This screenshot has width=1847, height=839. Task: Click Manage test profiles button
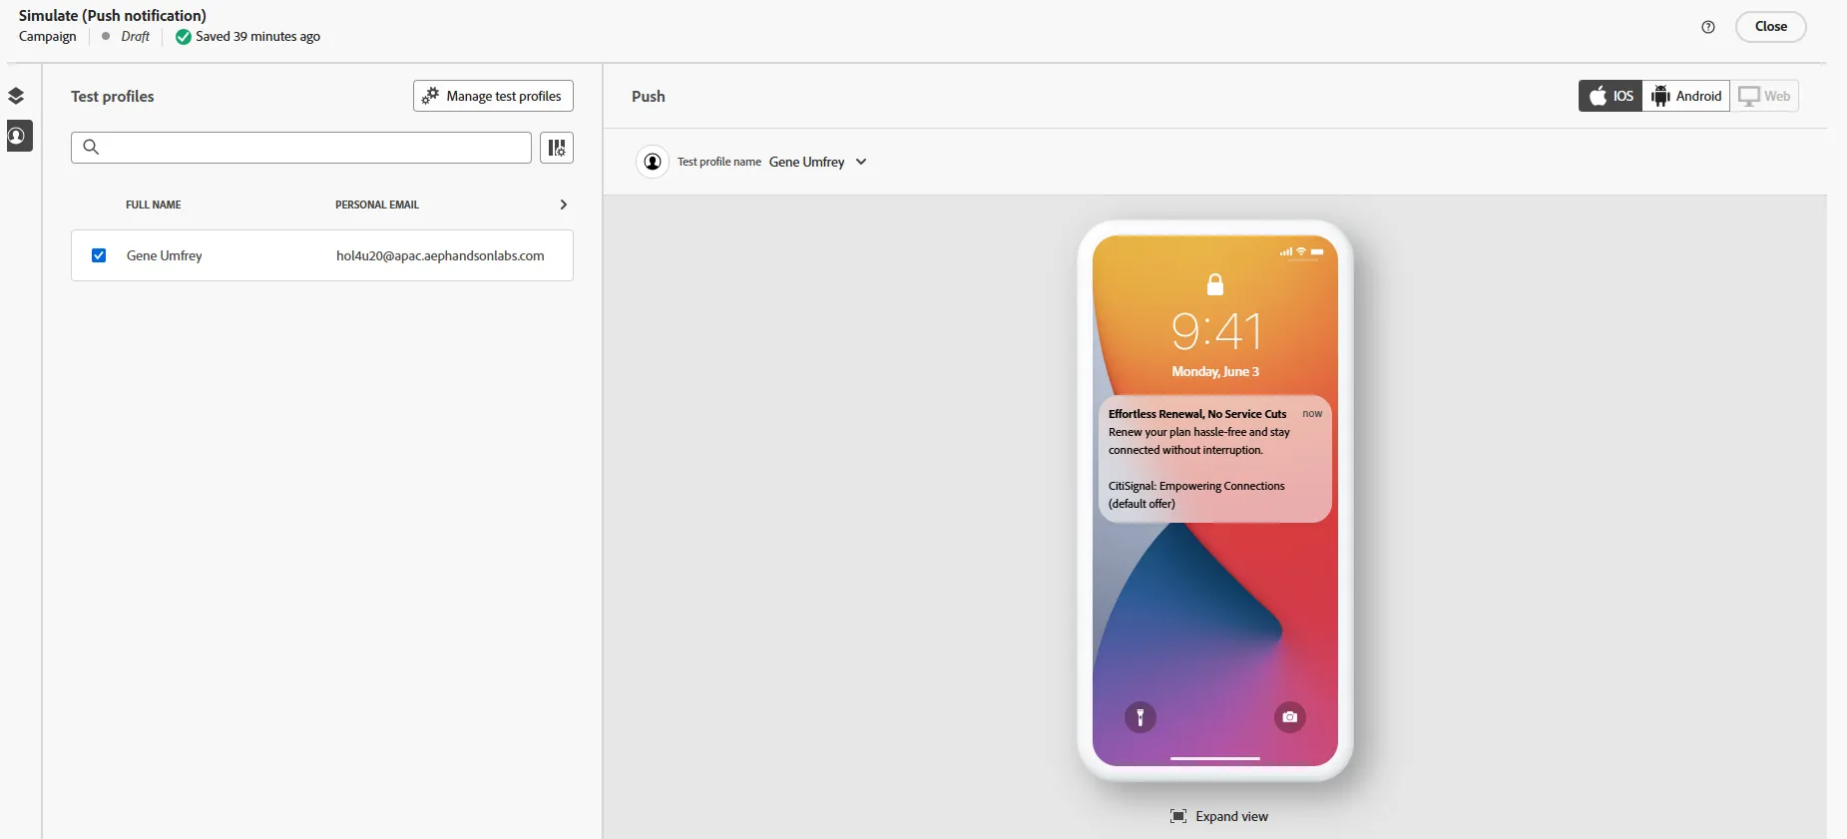coord(493,96)
